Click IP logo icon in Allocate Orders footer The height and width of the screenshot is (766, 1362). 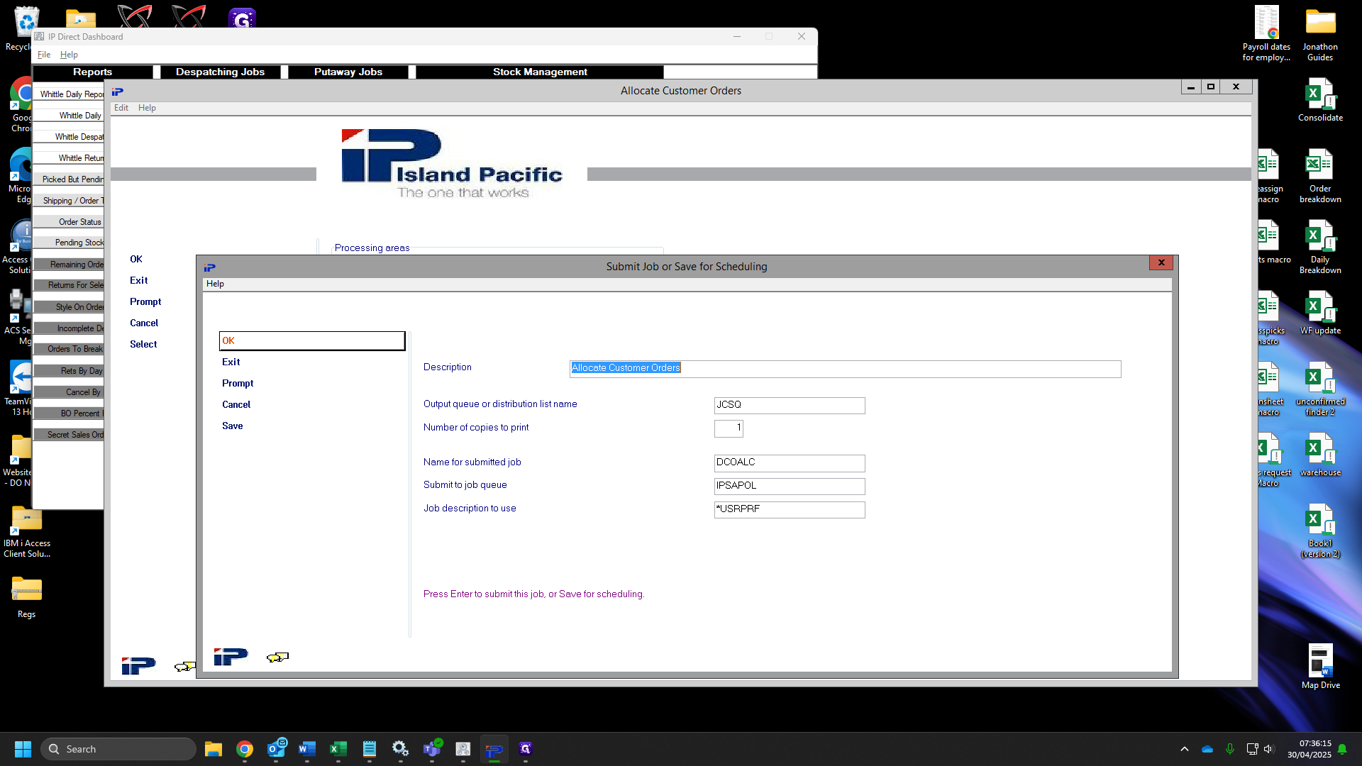pyautogui.click(x=138, y=666)
